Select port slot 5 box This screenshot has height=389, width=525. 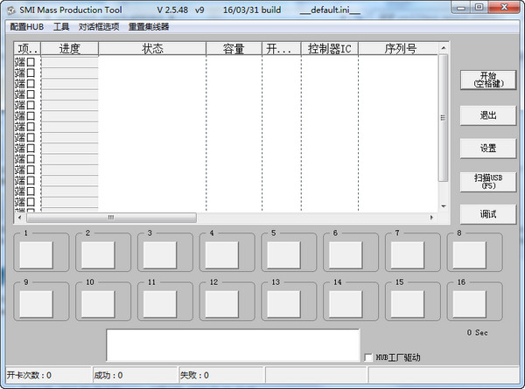[283, 255]
